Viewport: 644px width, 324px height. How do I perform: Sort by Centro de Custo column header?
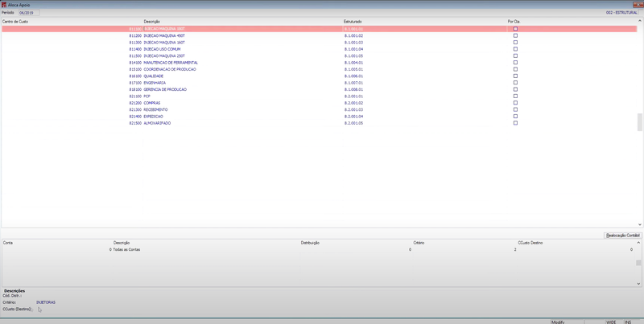point(15,22)
